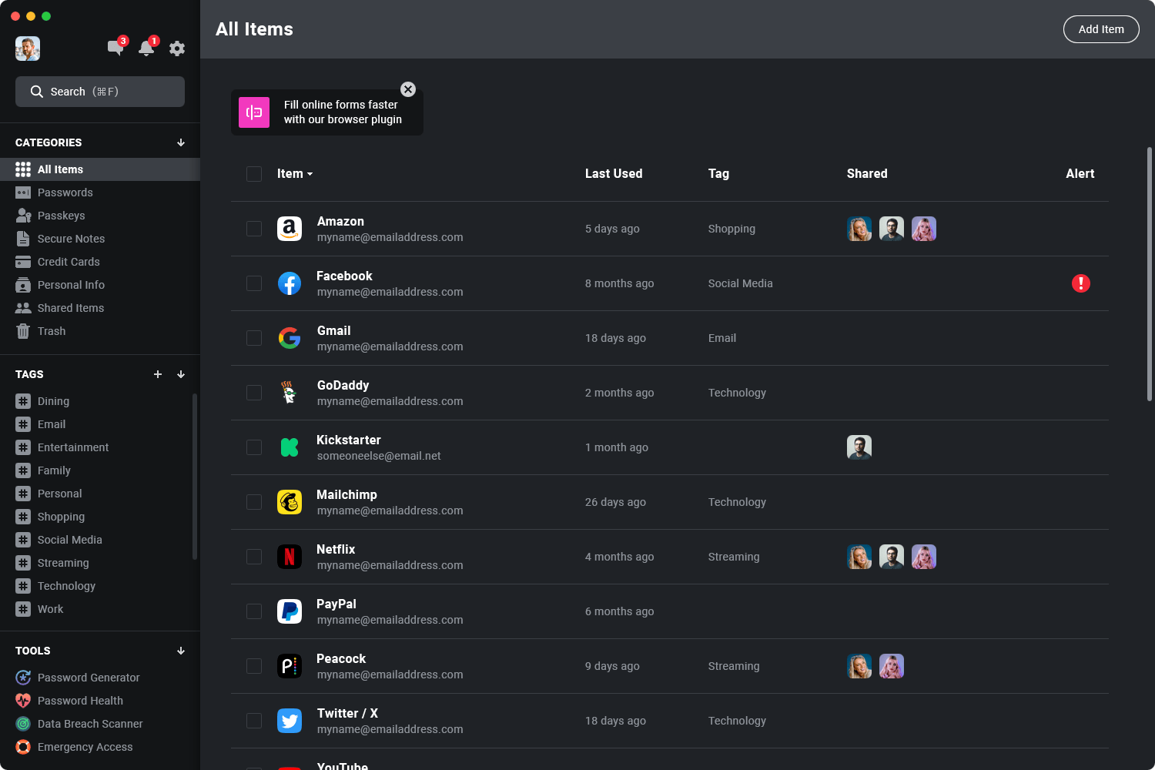Open Password Health tool
The height and width of the screenshot is (770, 1155).
[x=100, y=701]
